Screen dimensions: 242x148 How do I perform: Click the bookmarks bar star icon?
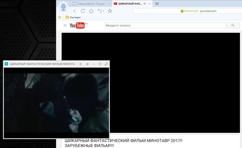click(x=60, y=17)
